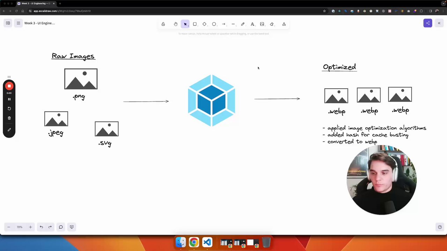447x251 pixels.
Task: Select the Hand panning tool
Action: (176, 24)
